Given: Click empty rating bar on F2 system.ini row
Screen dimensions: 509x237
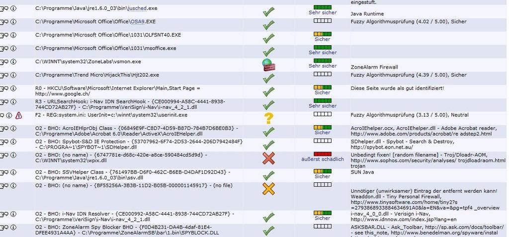Looking at the screenshot, I should coord(322,114).
